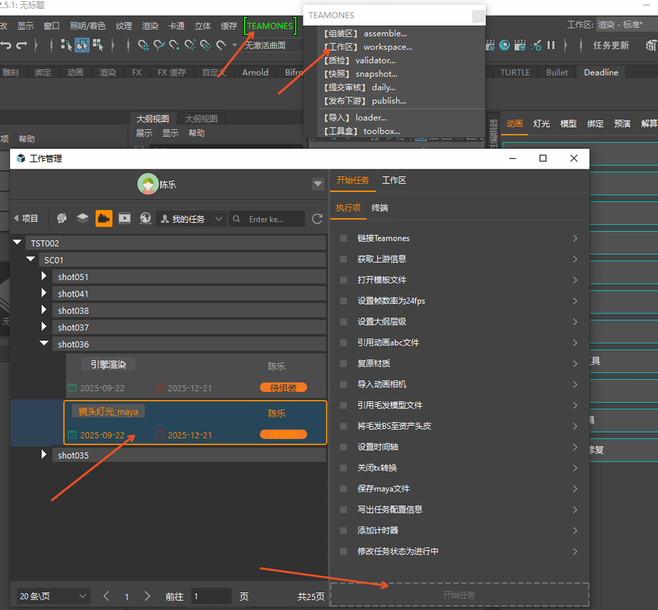Open the 20条\页 page size dropdown
Screen dimensions: 658x610
(x=53, y=596)
